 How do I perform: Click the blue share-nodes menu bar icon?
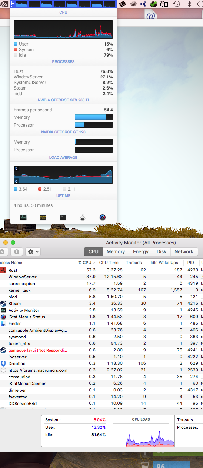pos(143,4)
